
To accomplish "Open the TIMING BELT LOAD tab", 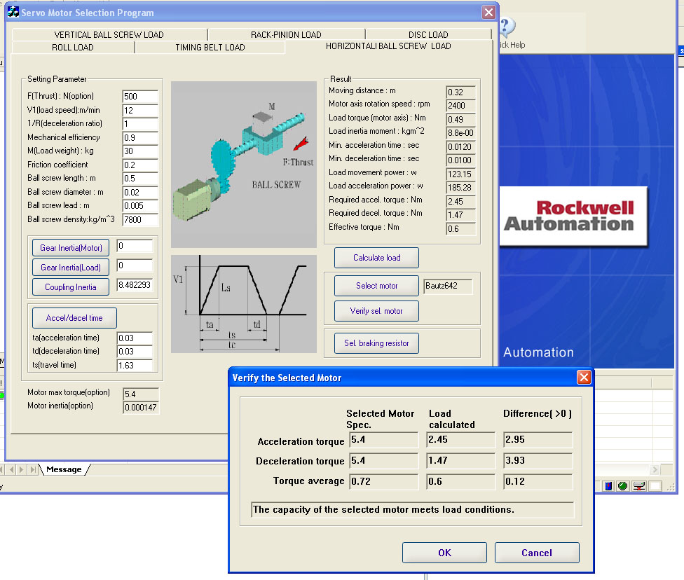I will pyautogui.click(x=210, y=47).
